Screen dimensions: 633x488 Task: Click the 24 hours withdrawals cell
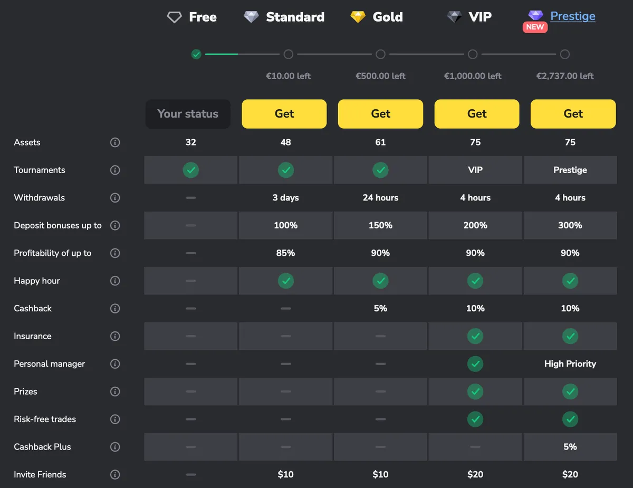[380, 198]
